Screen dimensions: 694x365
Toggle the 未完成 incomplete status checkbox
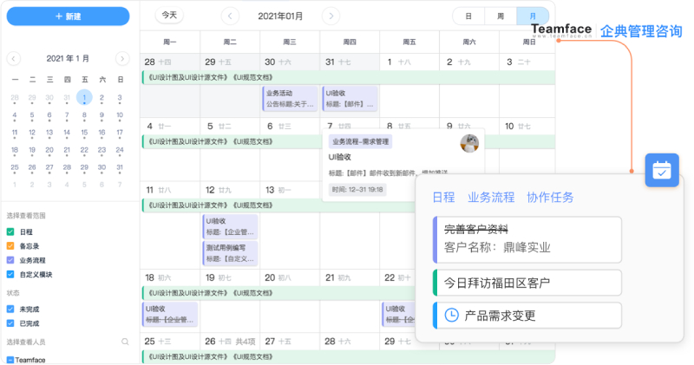point(10,310)
